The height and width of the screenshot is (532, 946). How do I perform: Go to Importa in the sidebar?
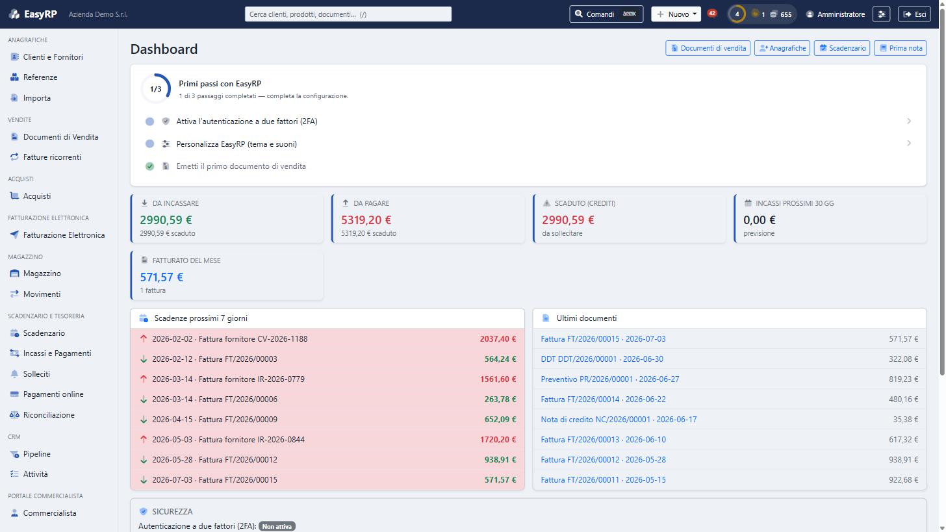point(37,98)
